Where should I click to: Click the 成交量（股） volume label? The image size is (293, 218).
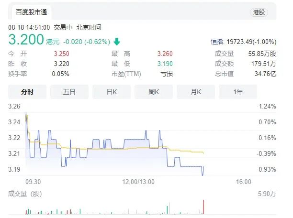point(25,194)
